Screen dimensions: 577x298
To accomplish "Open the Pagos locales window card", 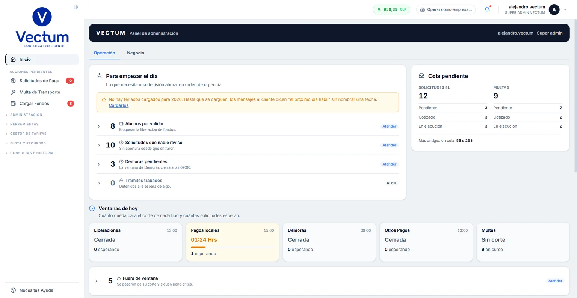I will [x=233, y=242].
